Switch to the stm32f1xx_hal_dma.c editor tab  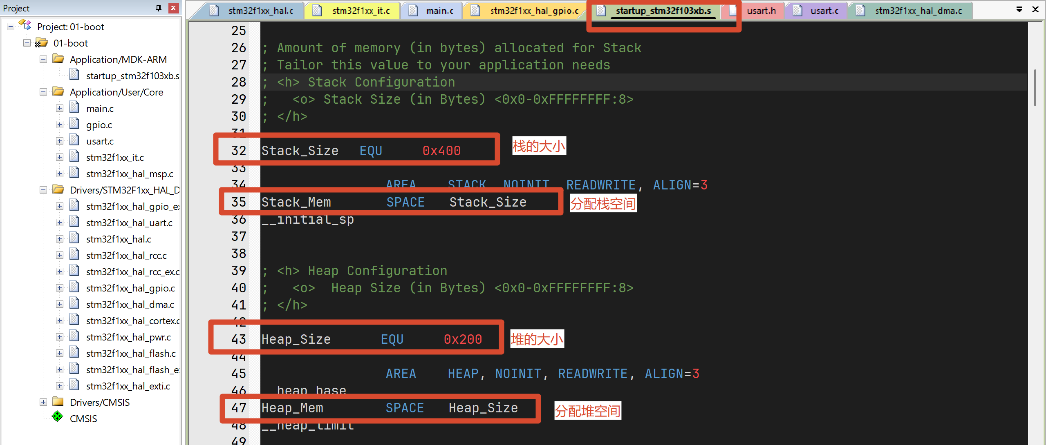tap(918, 11)
